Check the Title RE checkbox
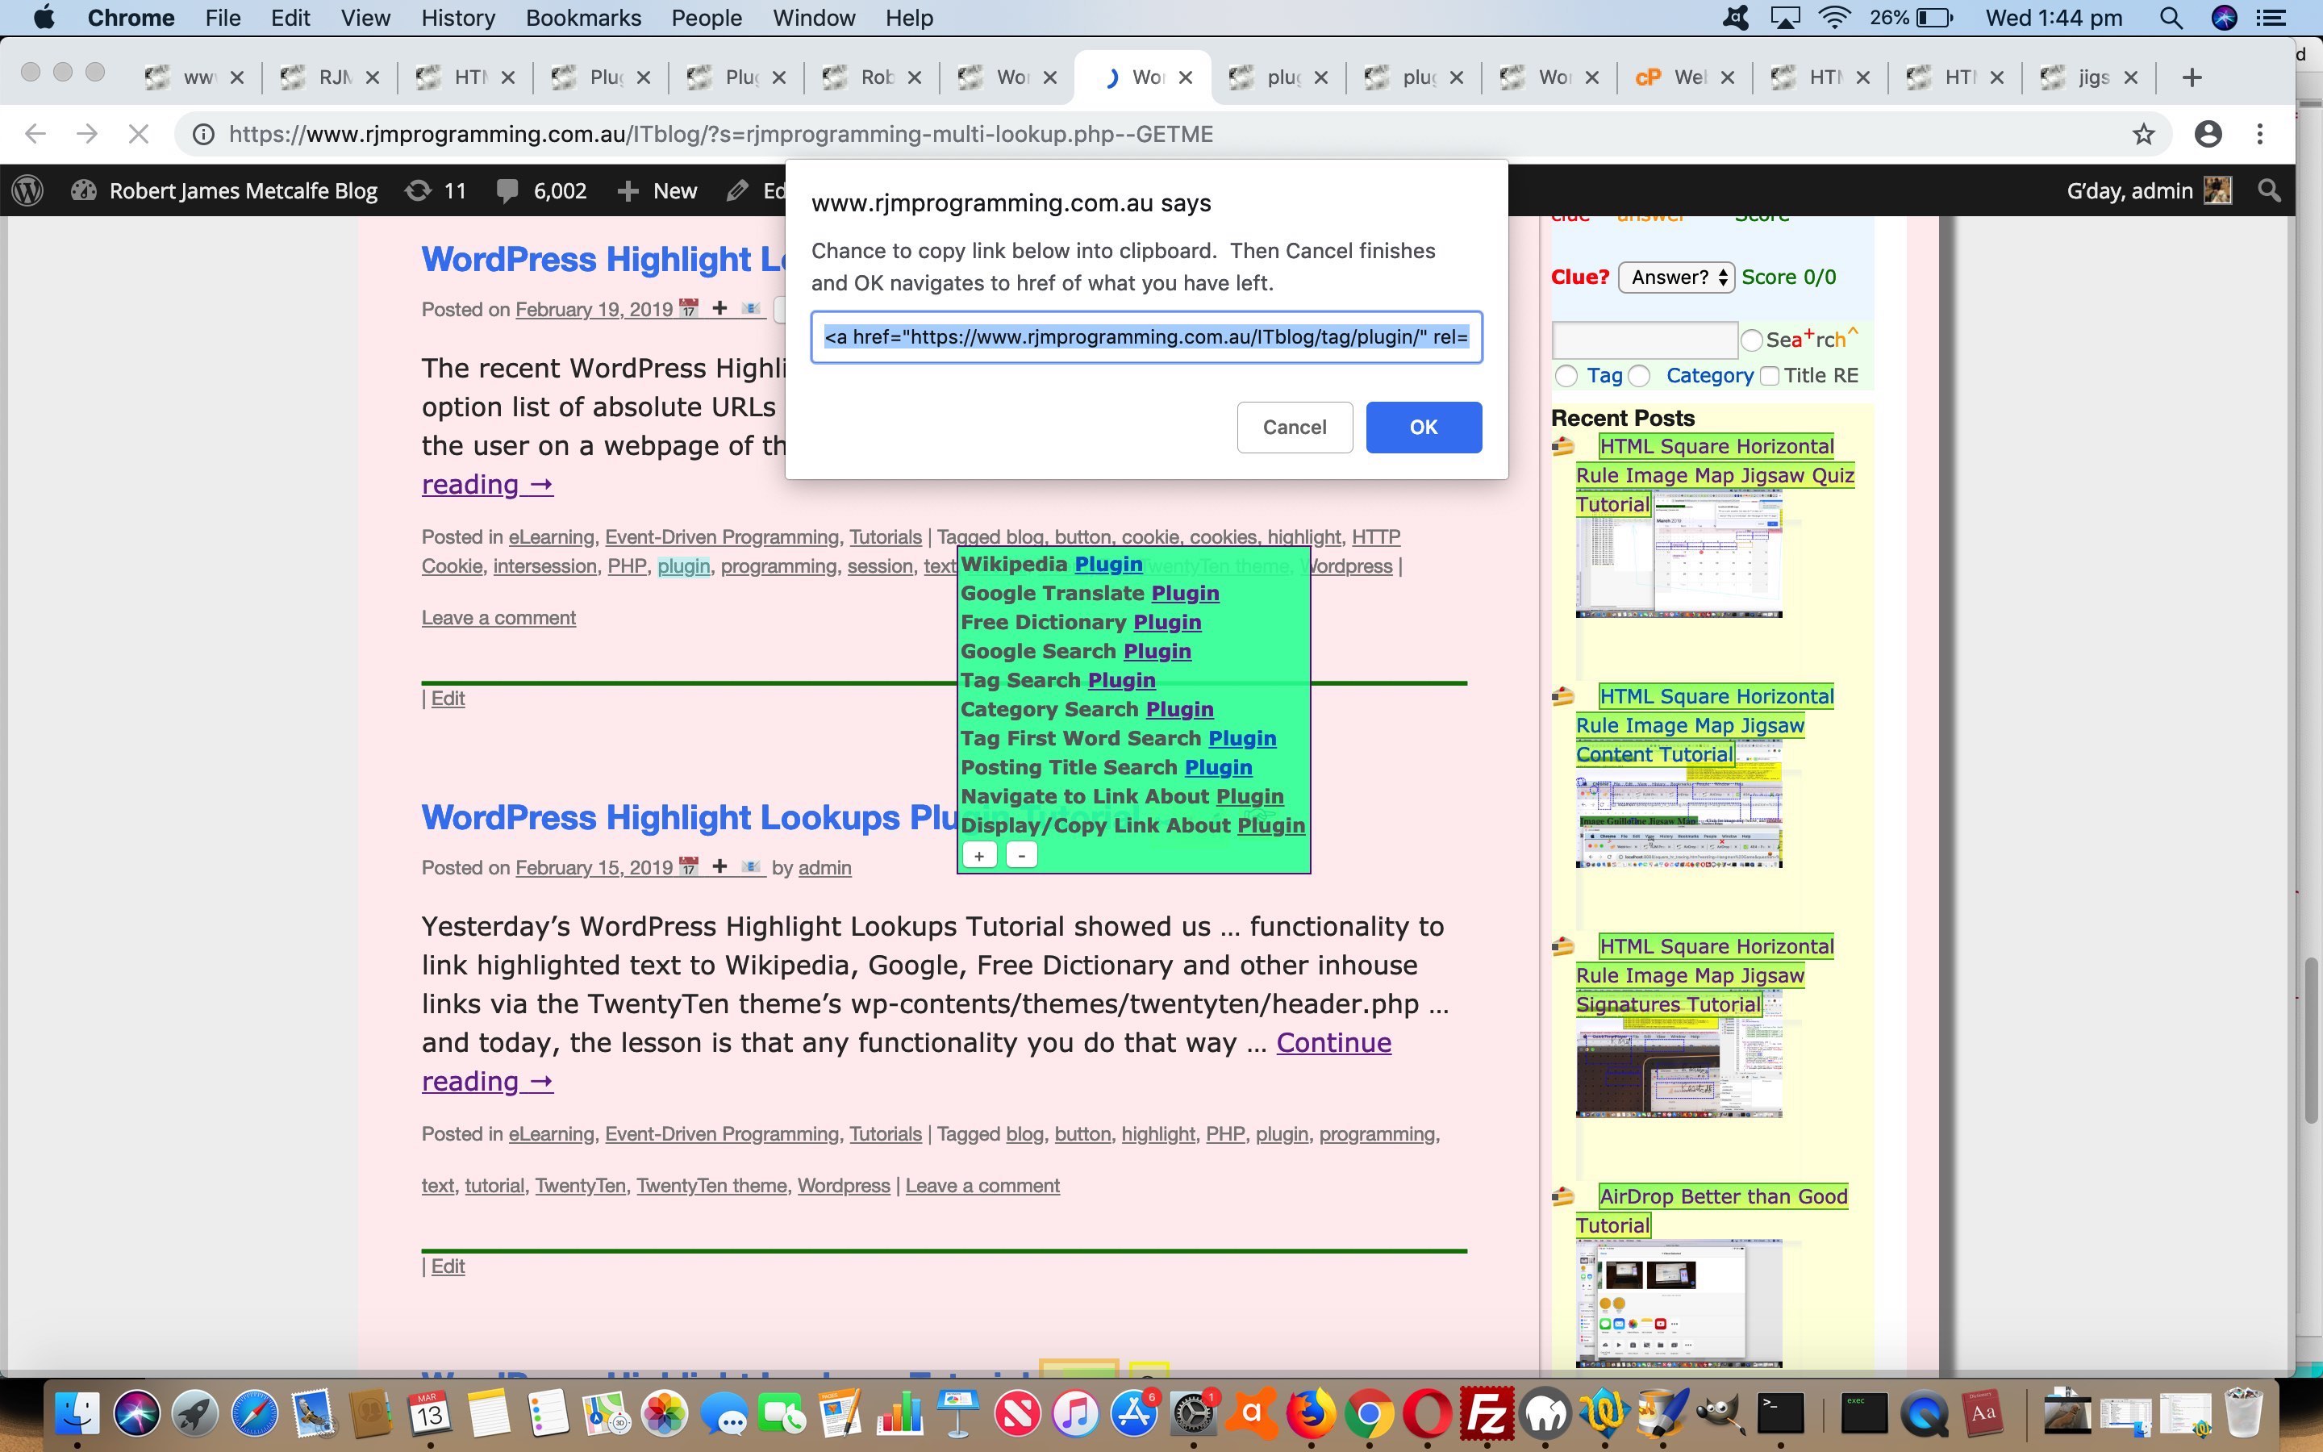2323x1452 pixels. click(x=1769, y=377)
